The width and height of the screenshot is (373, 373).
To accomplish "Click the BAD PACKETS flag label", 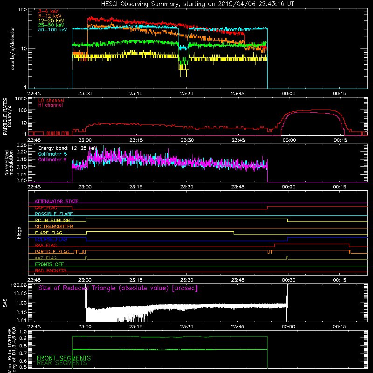I will (x=51, y=271).
